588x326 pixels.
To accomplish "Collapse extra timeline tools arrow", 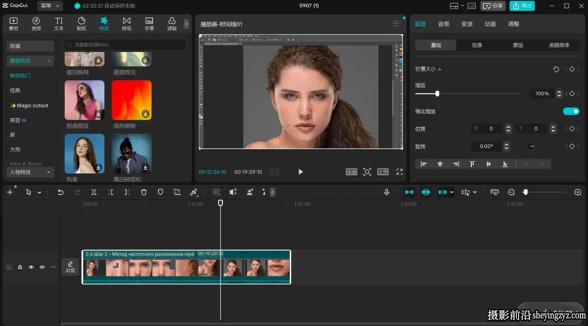I will coord(272,192).
